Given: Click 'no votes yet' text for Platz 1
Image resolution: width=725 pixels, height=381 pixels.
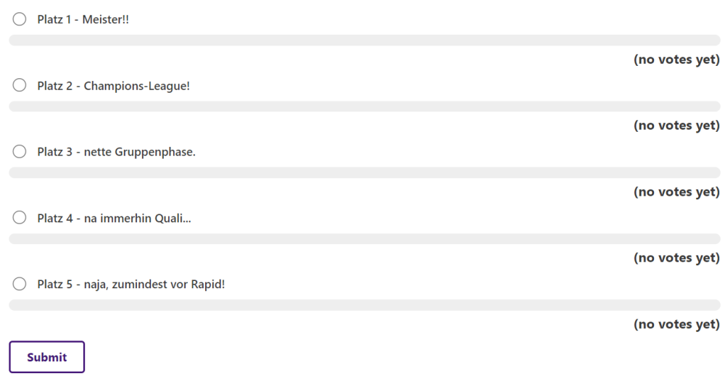Looking at the screenshot, I should (676, 59).
